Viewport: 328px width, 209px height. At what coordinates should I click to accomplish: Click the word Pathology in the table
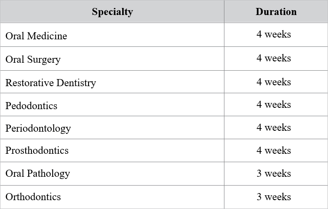click(x=48, y=174)
